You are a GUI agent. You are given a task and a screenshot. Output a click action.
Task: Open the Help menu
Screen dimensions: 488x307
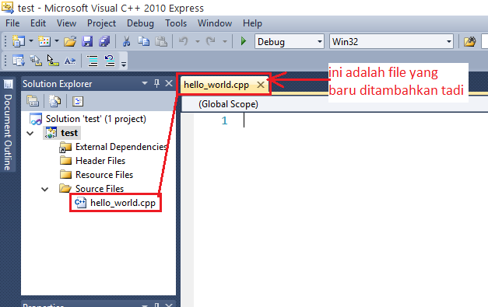coord(252,23)
